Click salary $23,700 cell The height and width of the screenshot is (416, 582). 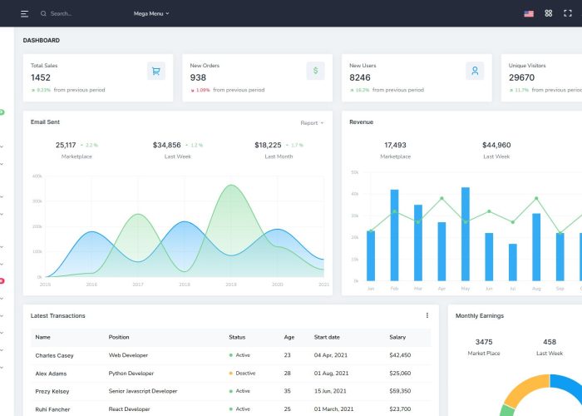[400, 409]
